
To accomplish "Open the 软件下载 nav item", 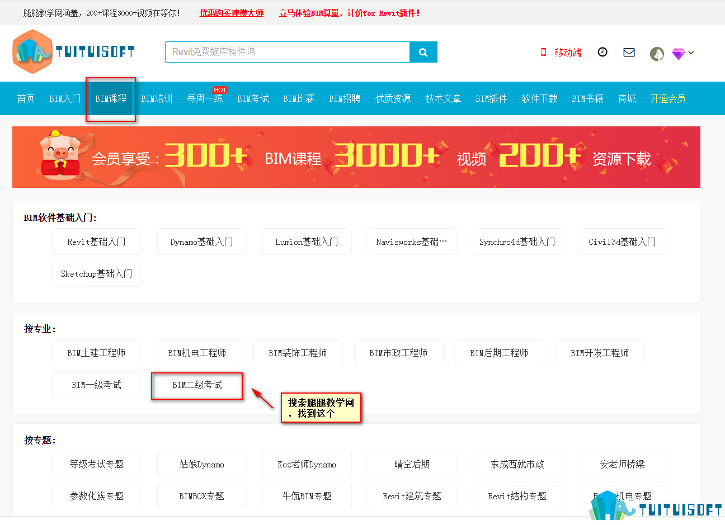I will click(x=539, y=98).
